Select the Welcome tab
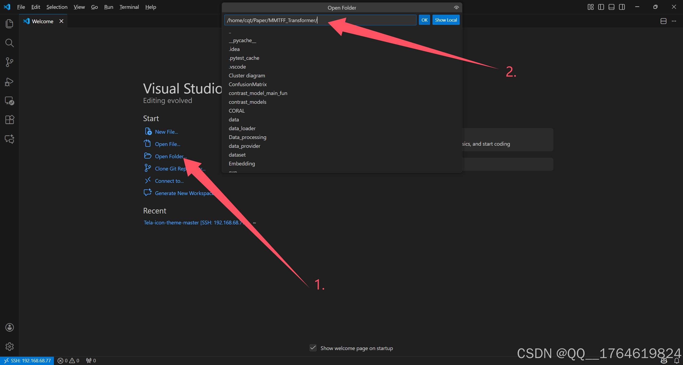 click(42, 21)
